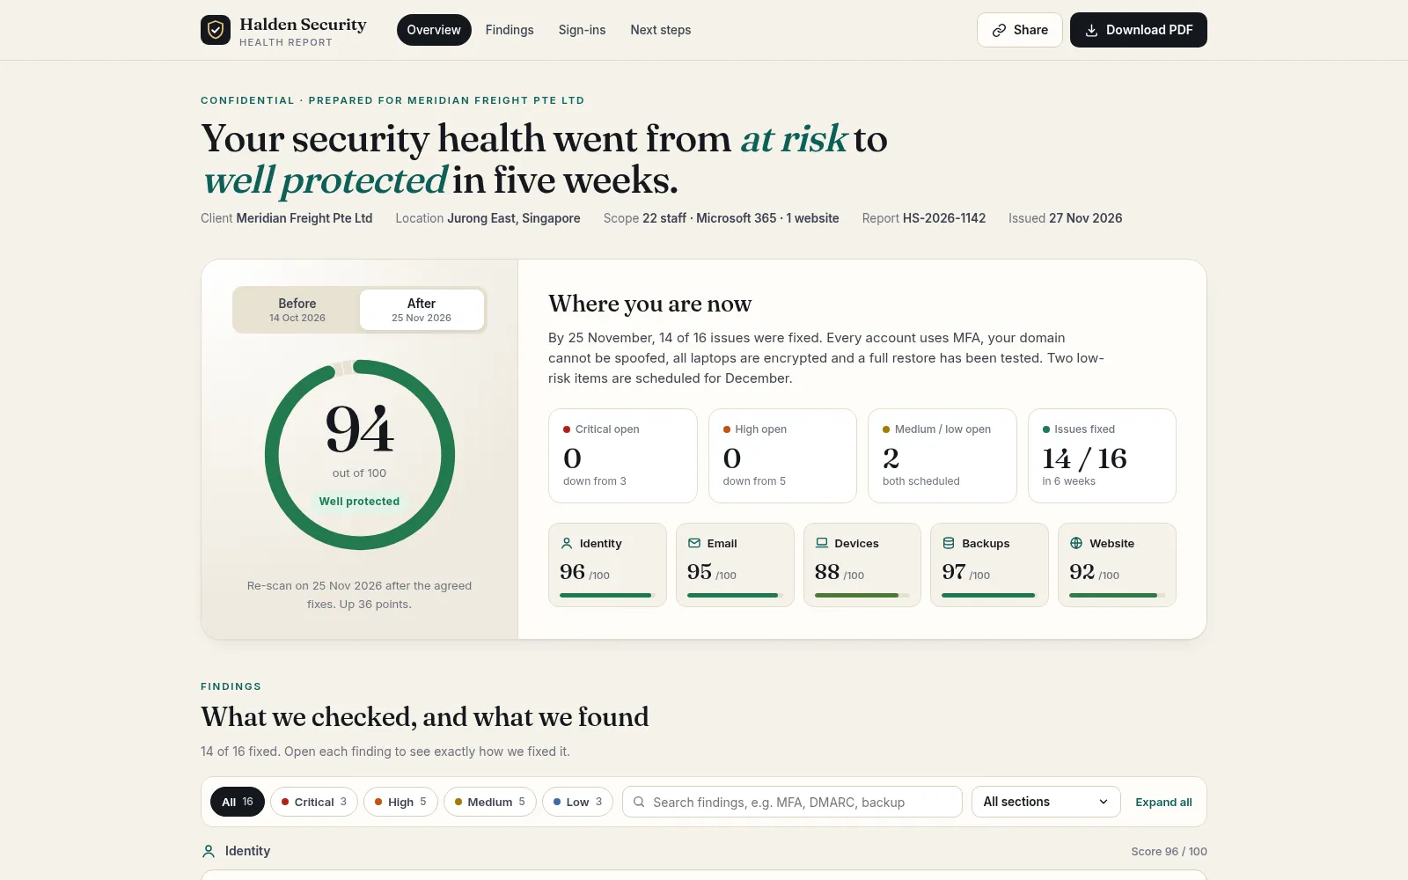Open the Email 95/100 score card
This screenshot has height=880, width=1408.
[x=735, y=565]
